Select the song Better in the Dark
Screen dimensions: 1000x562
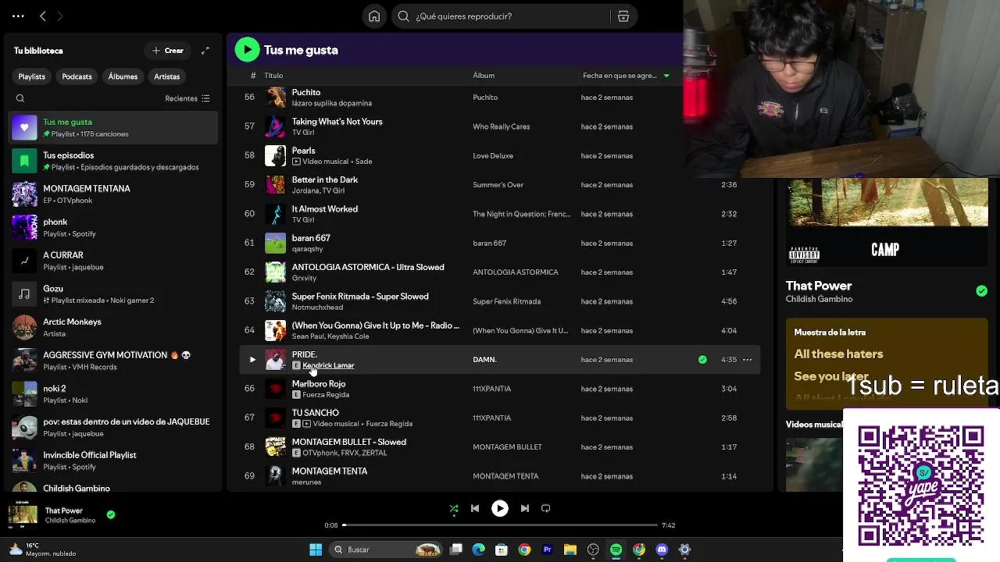coord(500,185)
